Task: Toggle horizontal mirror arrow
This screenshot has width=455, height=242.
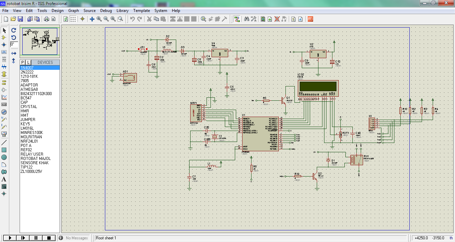Action: click(14, 53)
